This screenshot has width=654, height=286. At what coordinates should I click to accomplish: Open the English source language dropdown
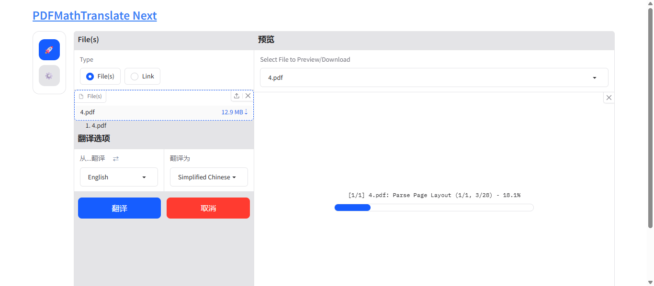tap(119, 177)
